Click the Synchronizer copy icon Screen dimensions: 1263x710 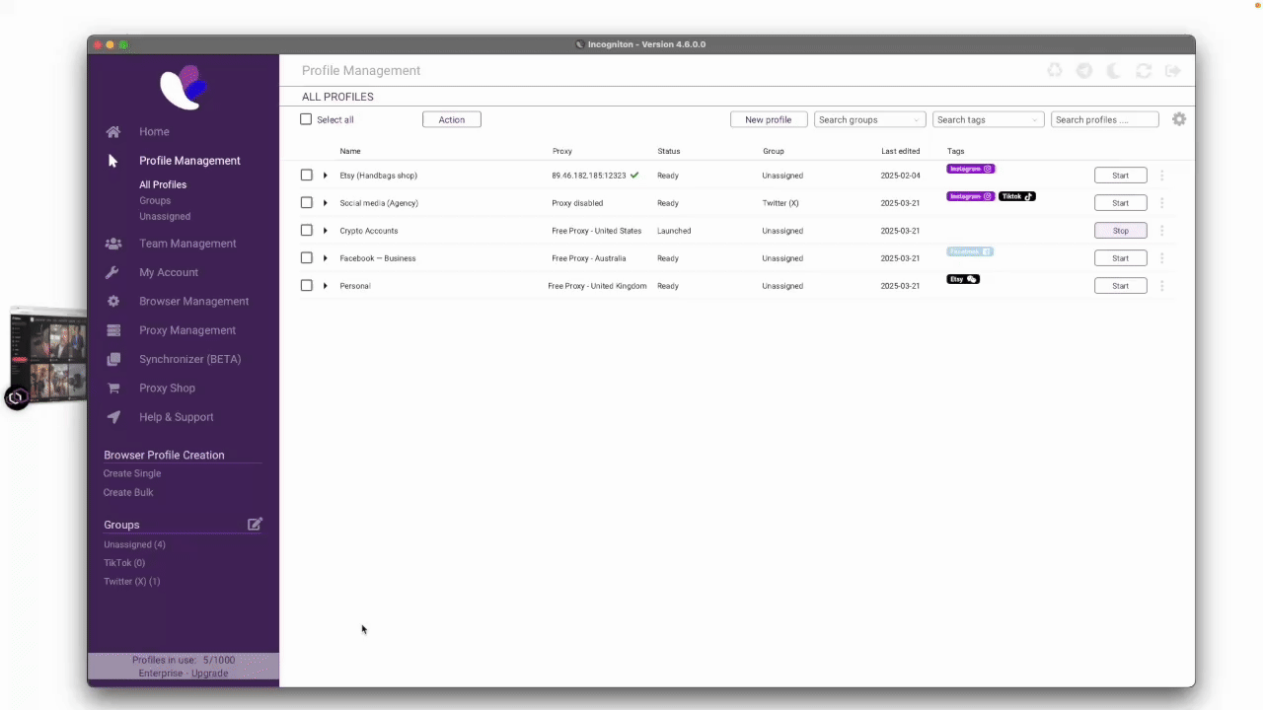(113, 359)
